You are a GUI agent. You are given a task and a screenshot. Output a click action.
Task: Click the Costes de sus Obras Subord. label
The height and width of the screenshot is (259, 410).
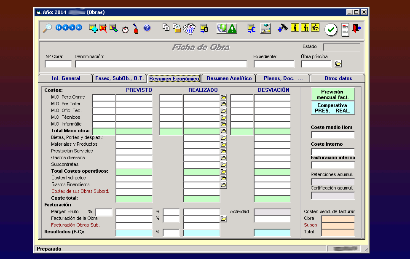[x=80, y=191]
